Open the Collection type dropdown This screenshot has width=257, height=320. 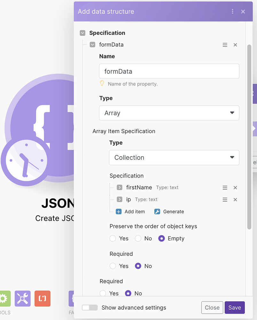click(x=174, y=157)
